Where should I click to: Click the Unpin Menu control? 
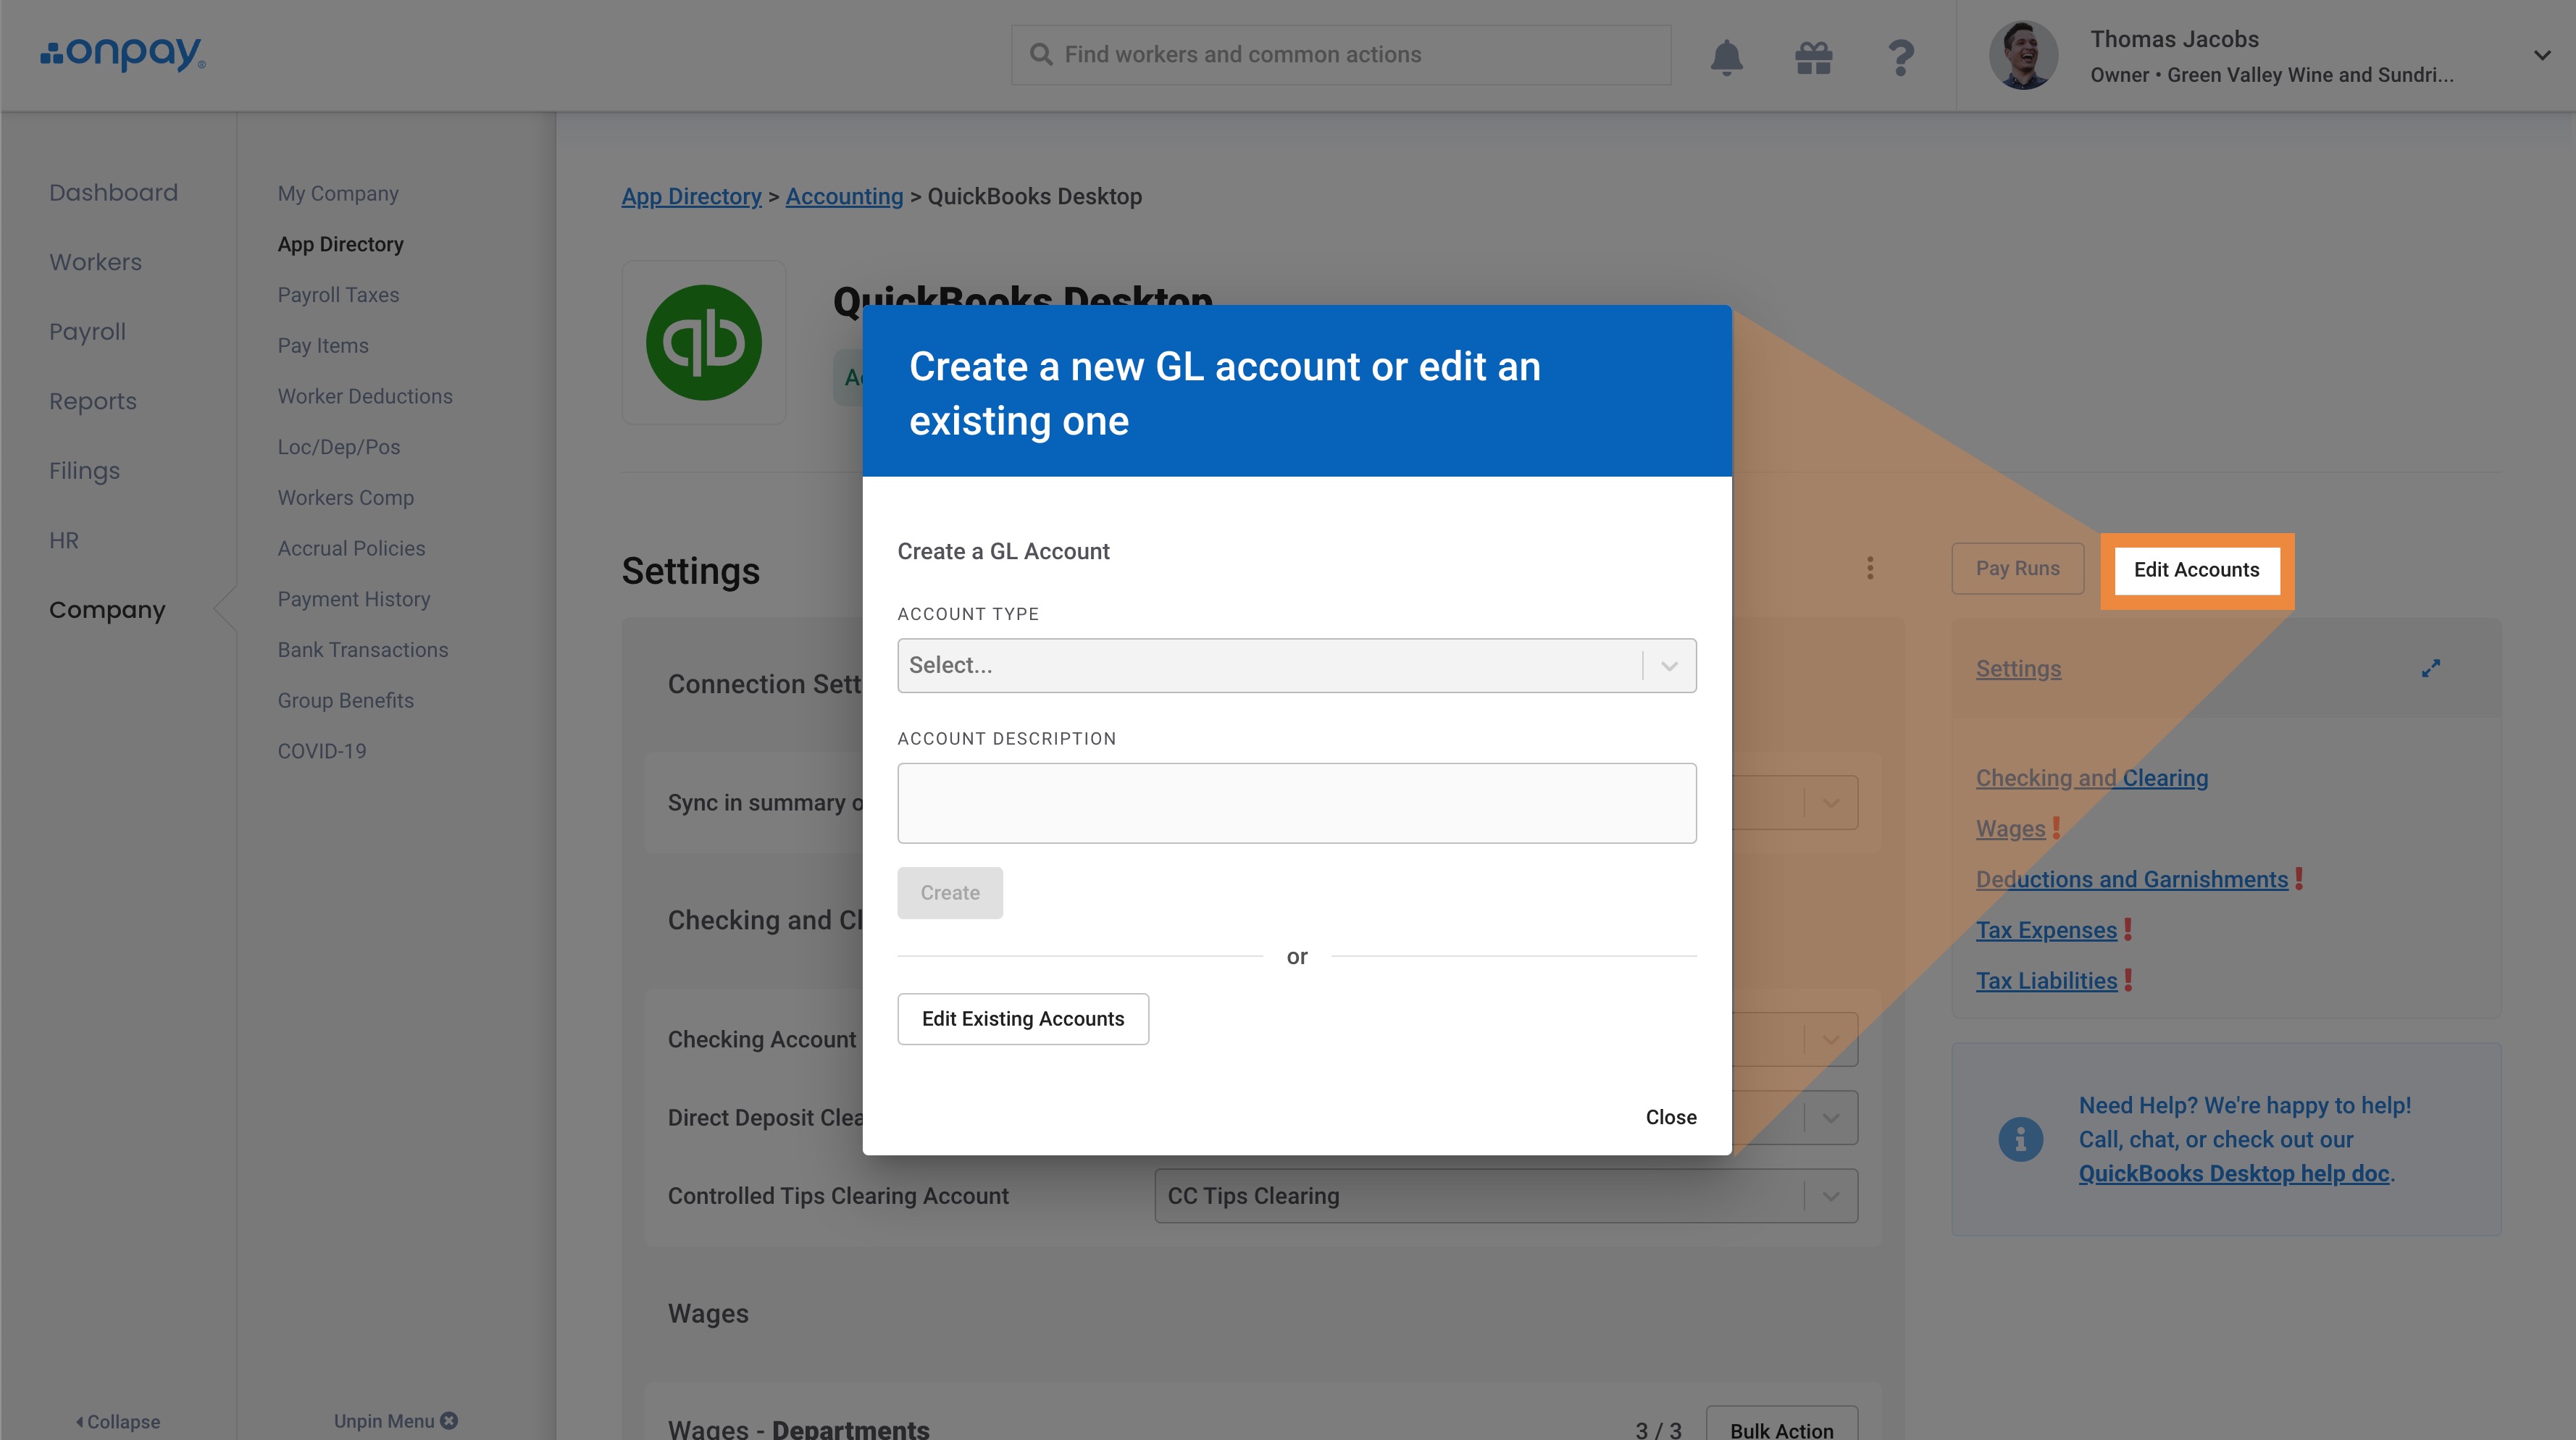point(395,1421)
